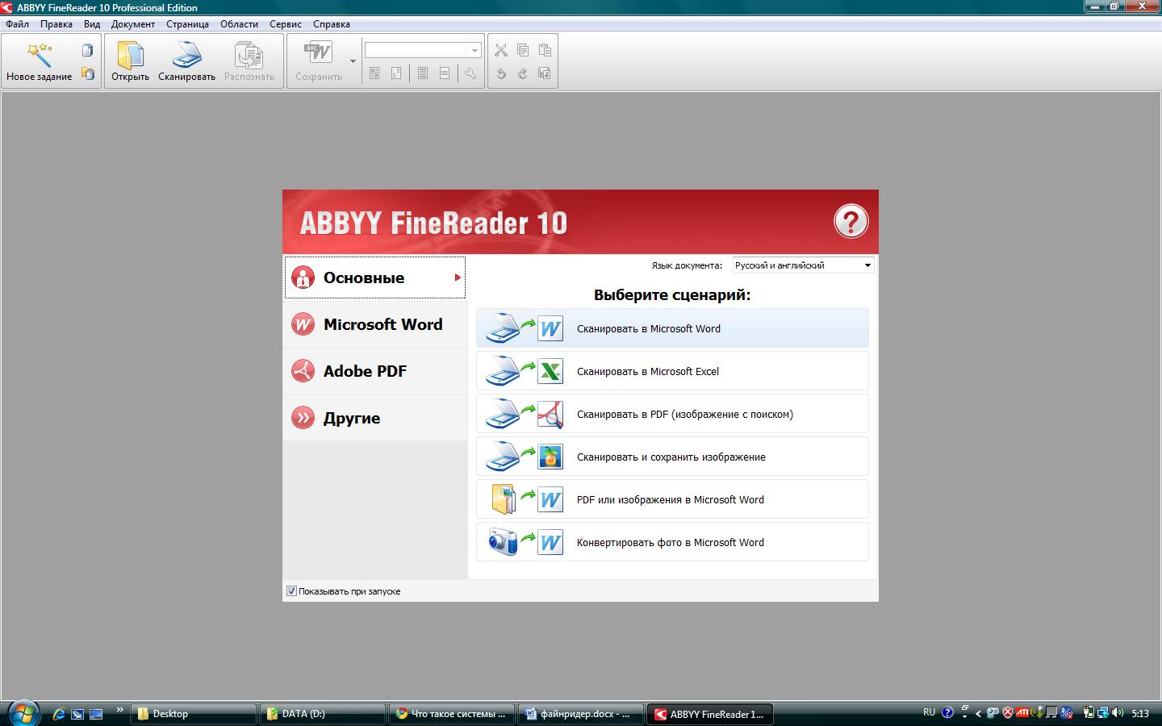Click the Cut scissors icon in toolbar

(501, 50)
